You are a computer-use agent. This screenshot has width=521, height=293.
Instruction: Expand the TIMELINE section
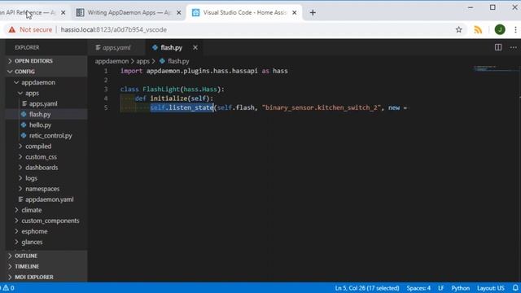pyautogui.click(x=46, y=266)
